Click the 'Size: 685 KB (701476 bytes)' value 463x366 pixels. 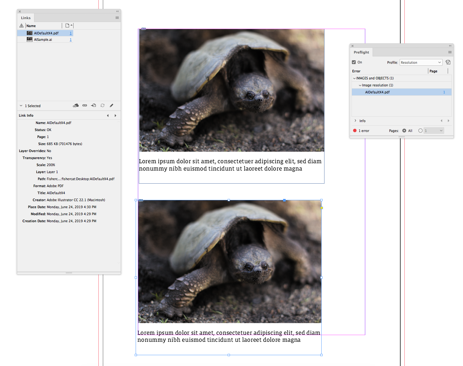click(x=64, y=144)
